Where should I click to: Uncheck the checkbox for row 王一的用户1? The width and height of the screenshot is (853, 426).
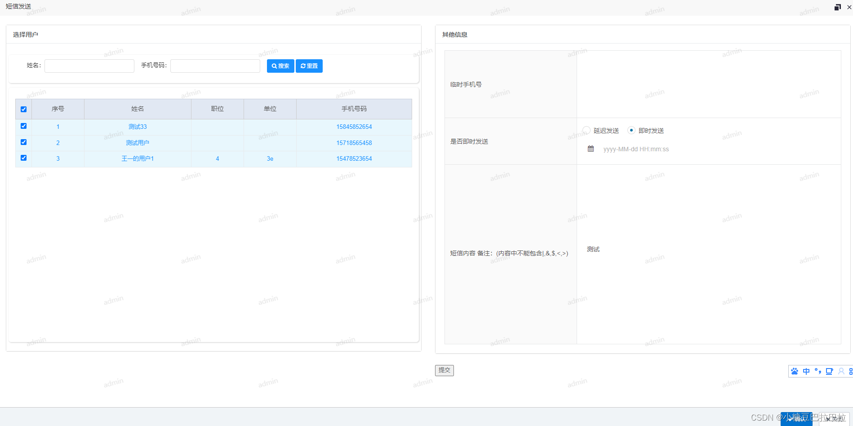(x=24, y=158)
